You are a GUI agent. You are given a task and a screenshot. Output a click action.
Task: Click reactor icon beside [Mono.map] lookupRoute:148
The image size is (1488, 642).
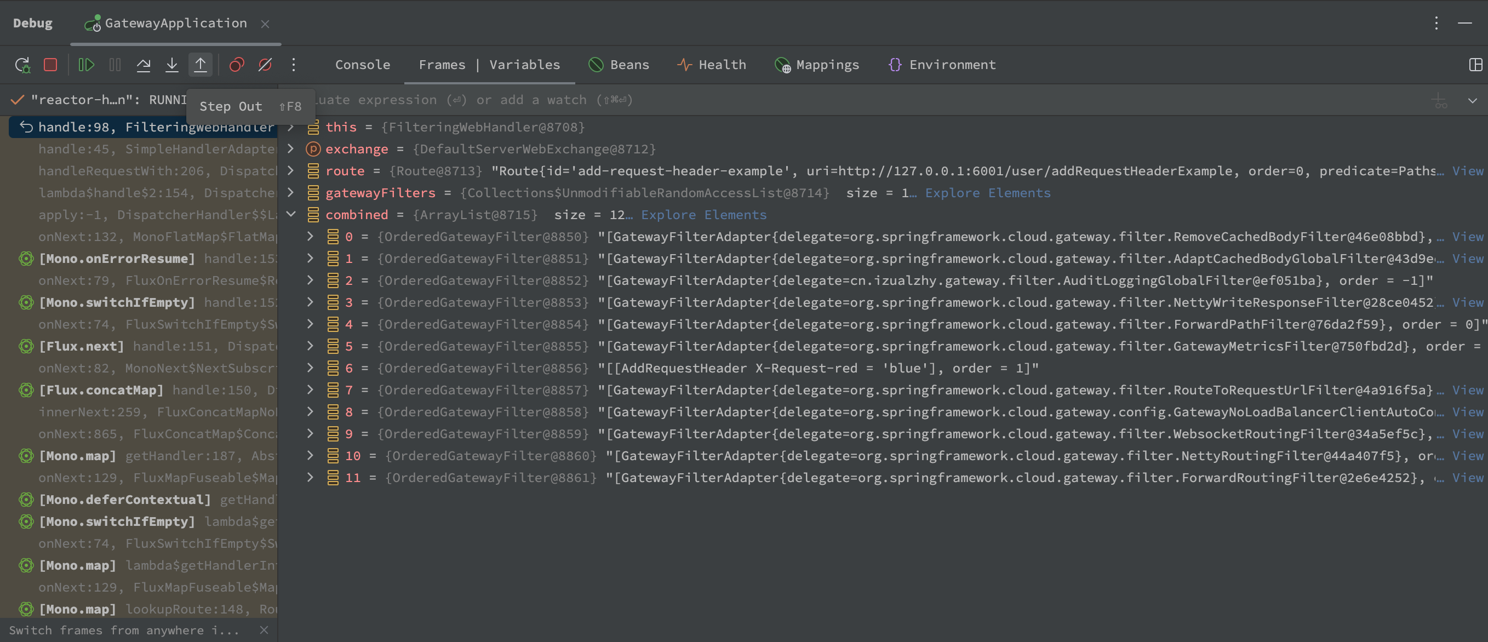pos(26,610)
